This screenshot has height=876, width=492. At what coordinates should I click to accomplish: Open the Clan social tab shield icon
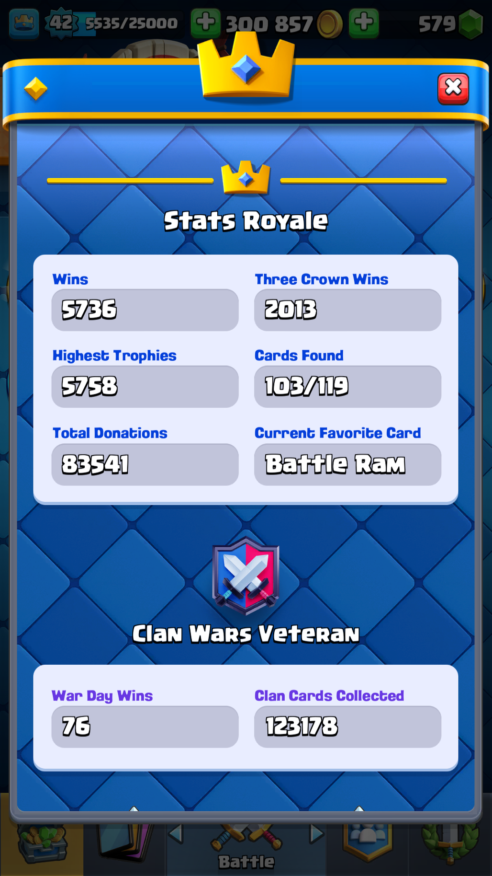(368, 845)
